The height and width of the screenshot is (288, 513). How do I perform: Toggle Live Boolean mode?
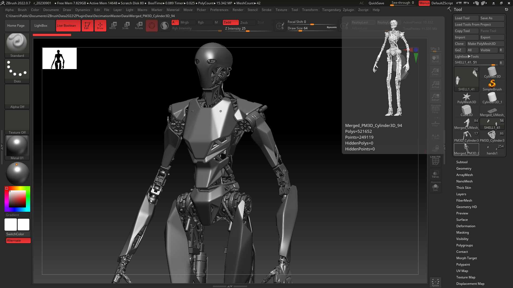point(68,26)
